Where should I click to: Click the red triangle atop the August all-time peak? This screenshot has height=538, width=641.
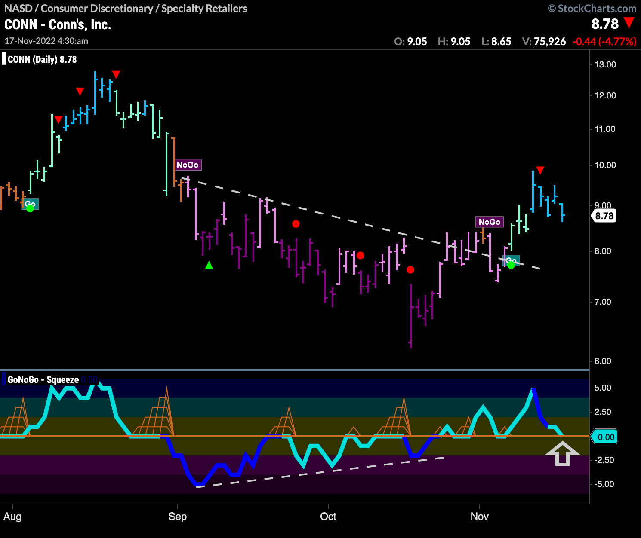coord(116,75)
